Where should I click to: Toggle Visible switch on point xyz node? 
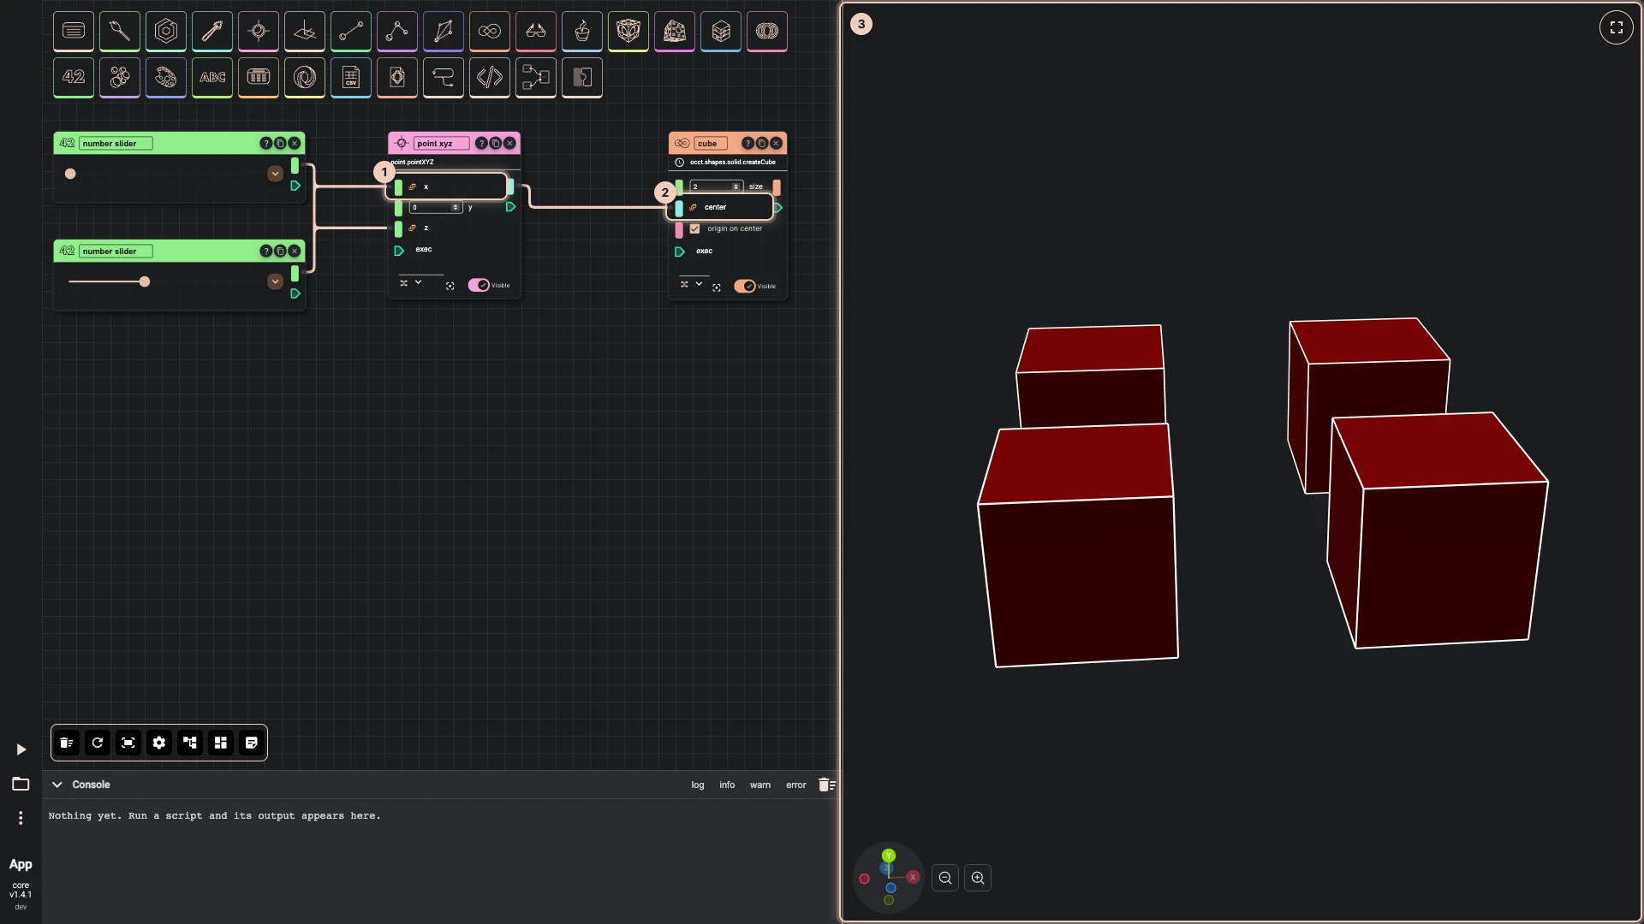479,285
